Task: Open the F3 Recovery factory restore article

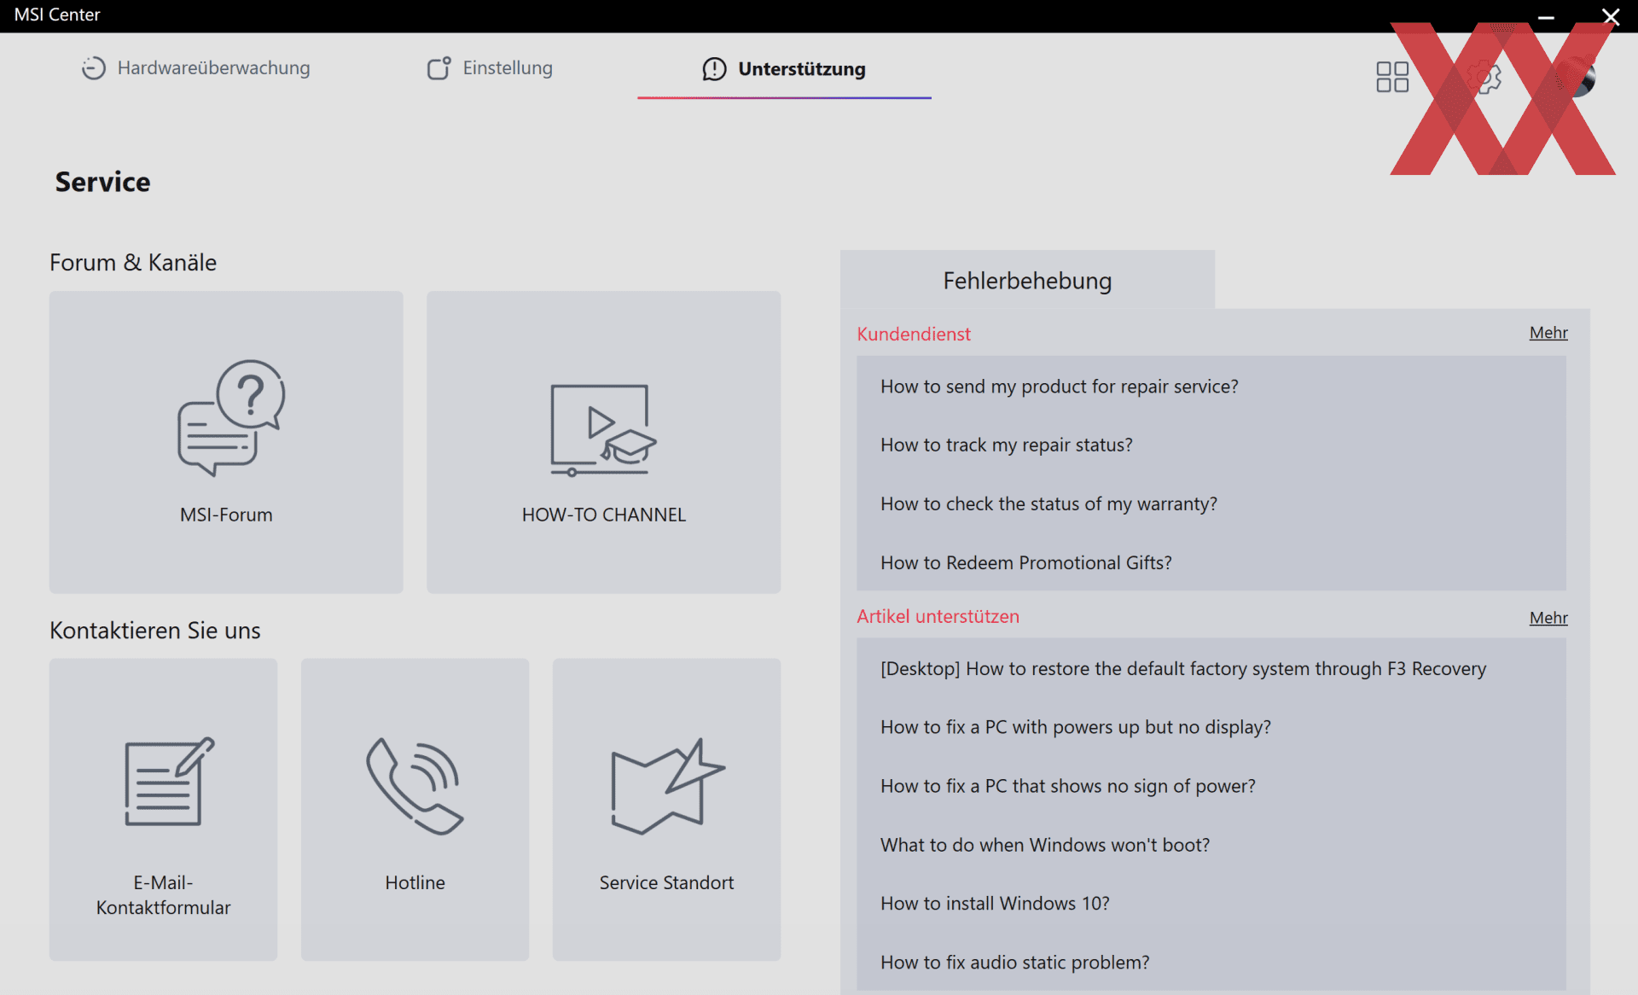Action: click(1182, 669)
